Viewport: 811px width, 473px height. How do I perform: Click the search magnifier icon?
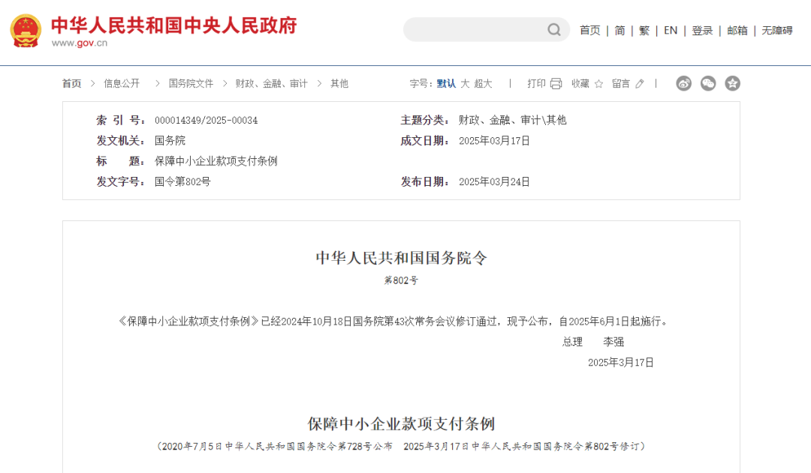click(x=554, y=29)
